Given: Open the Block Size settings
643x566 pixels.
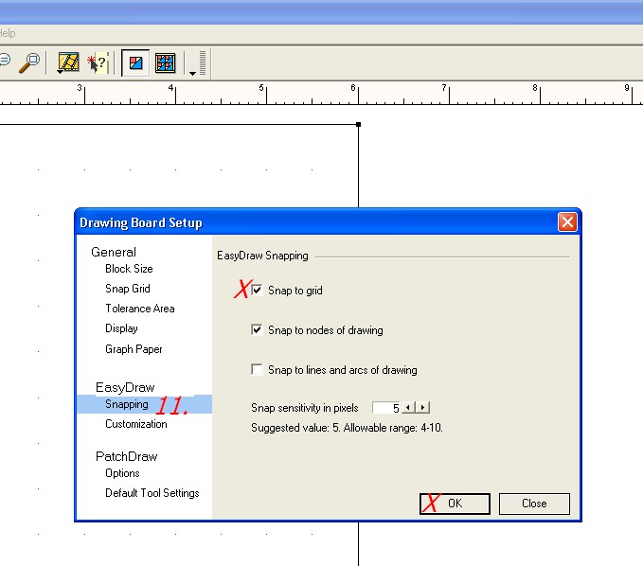Looking at the screenshot, I should [129, 269].
